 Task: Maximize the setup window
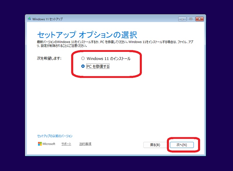[x=191, y=19]
